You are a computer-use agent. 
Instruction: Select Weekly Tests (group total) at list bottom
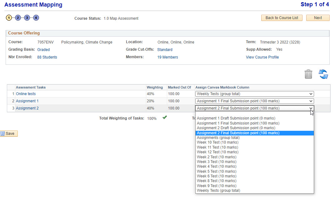coord(218,191)
